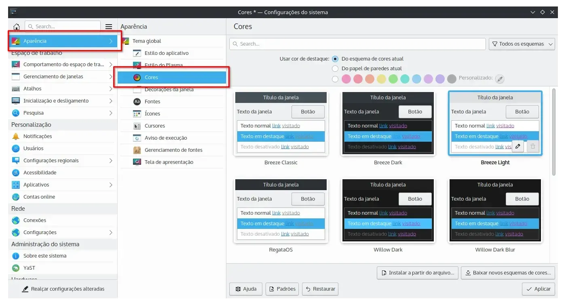Open the 'Todos os esquemas' filter dropdown

click(x=522, y=44)
